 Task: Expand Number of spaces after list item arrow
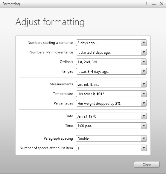144,148
